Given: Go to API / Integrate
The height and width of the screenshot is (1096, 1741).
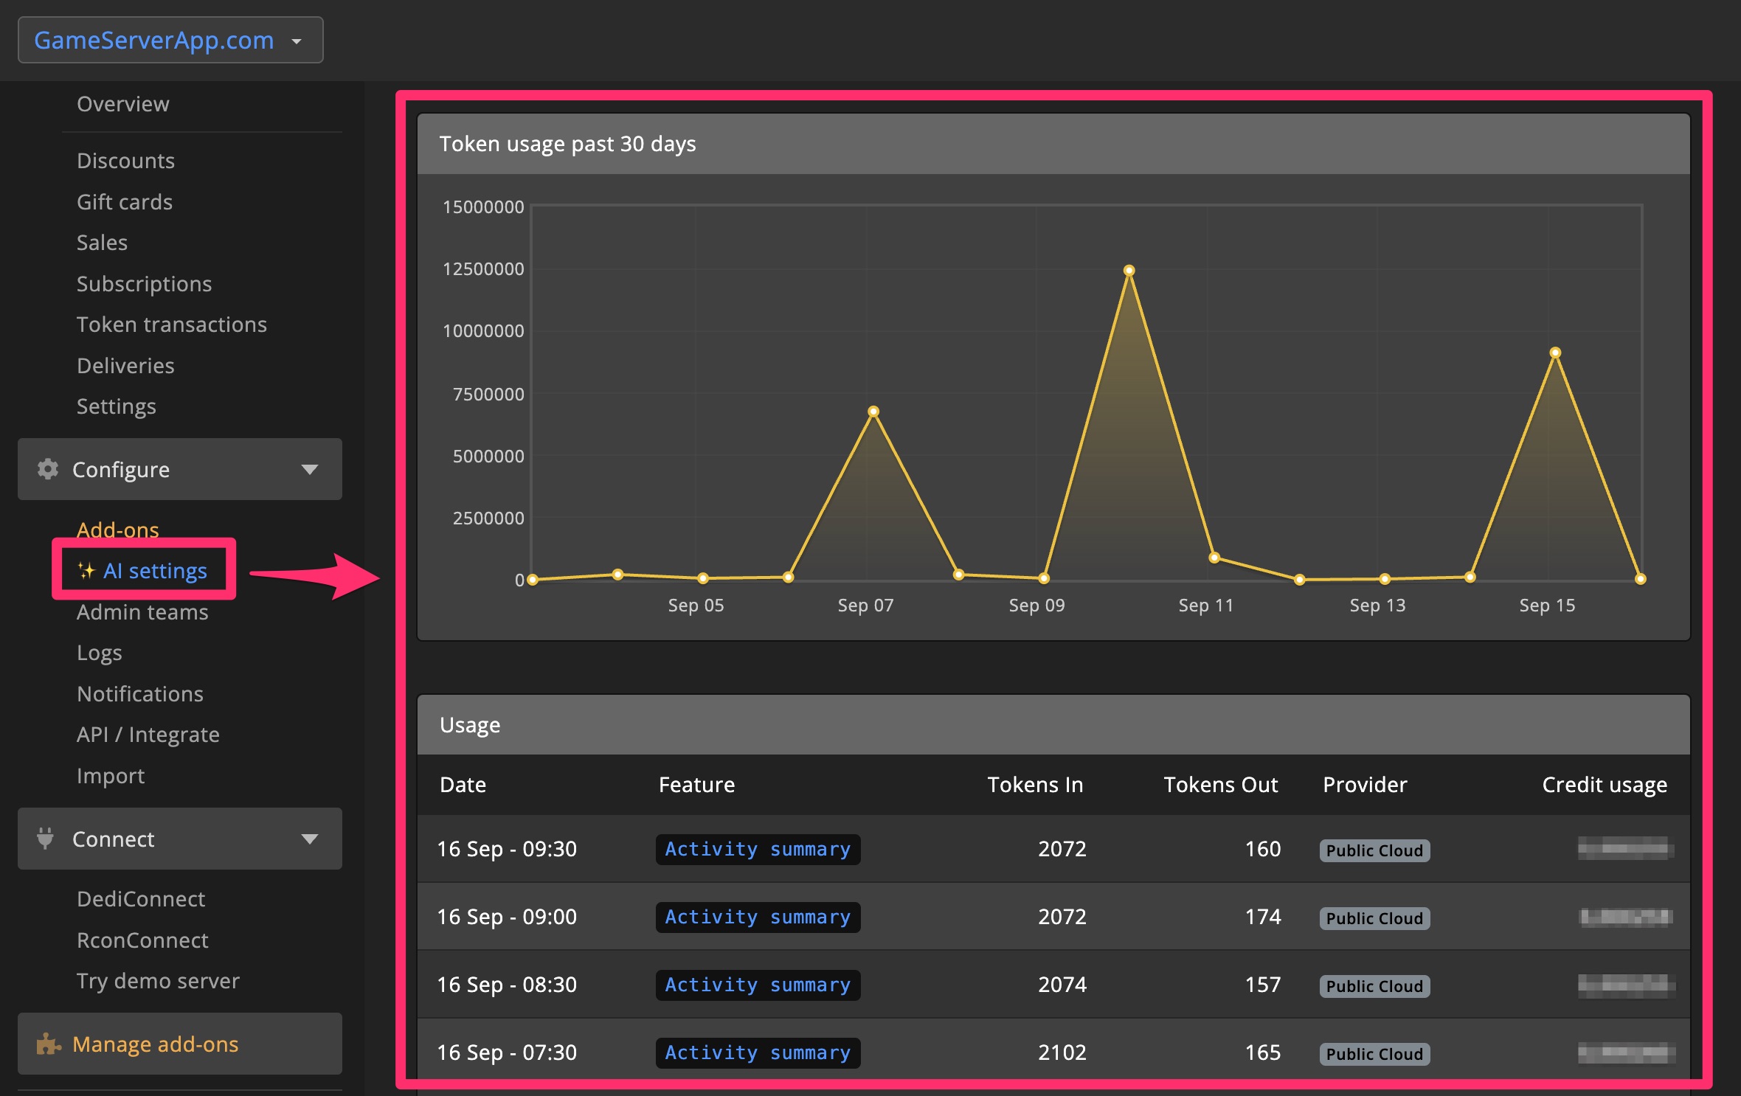Looking at the screenshot, I should [x=148, y=735].
